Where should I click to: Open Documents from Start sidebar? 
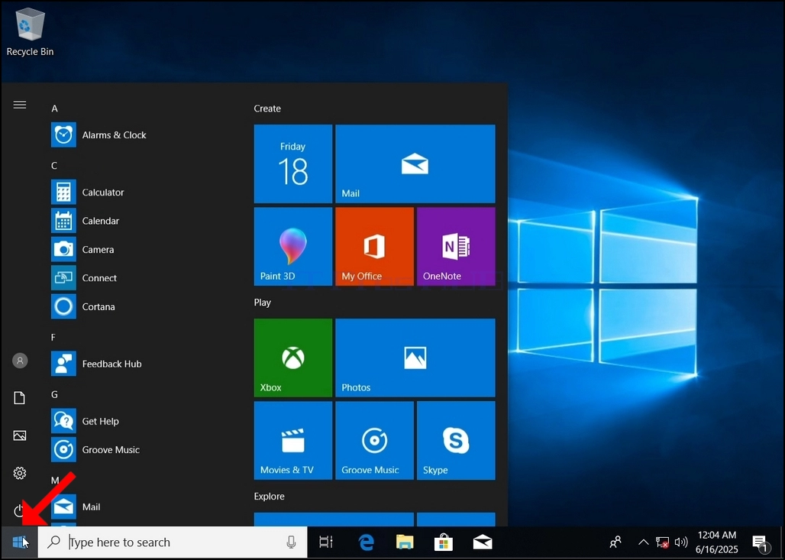(20, 398)
